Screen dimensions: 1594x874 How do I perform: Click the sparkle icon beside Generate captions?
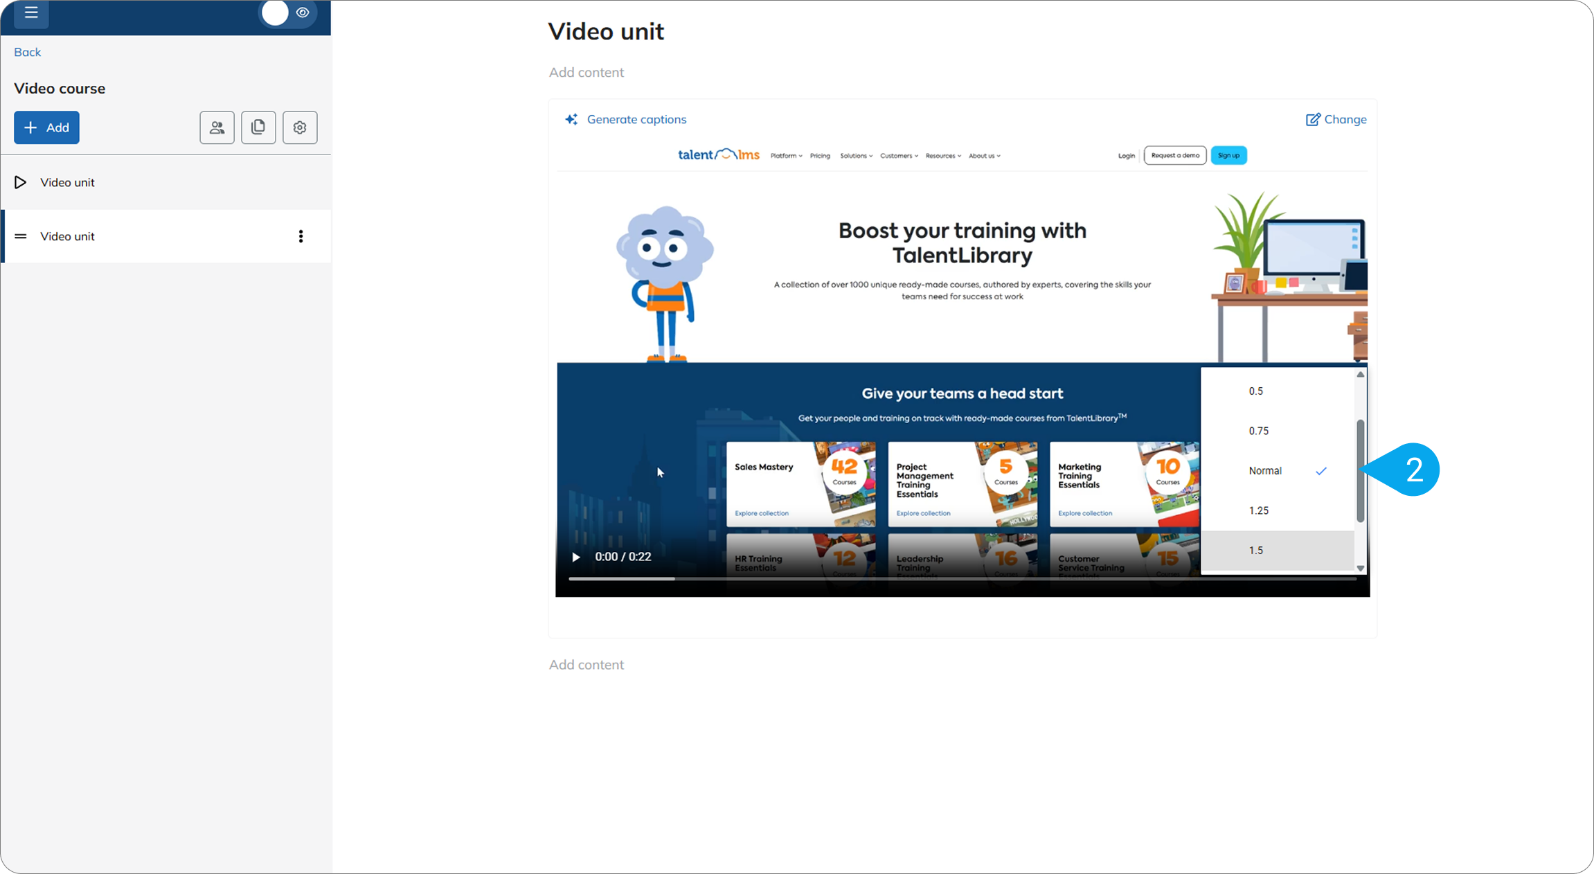(571, 119)
